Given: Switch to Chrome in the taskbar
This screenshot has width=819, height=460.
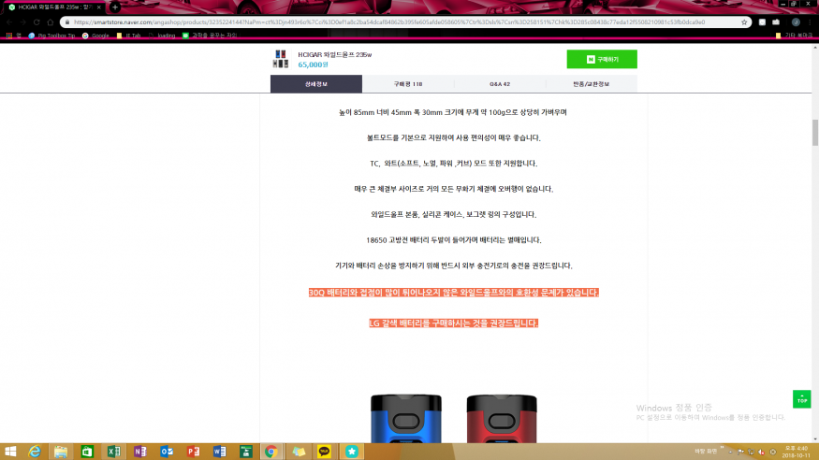Looking at the screenshot, I should coord(271,451).
